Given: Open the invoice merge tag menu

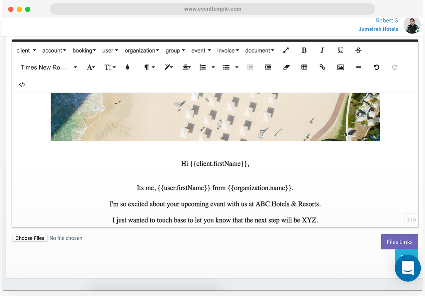Looking at the screenshot, I should [x=228, y=51].
